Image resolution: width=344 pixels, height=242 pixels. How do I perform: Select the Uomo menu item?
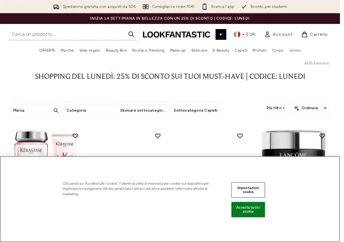click(x=295, y=50)
